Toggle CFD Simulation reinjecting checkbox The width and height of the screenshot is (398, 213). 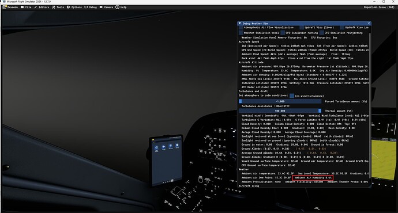coord(322,33)
